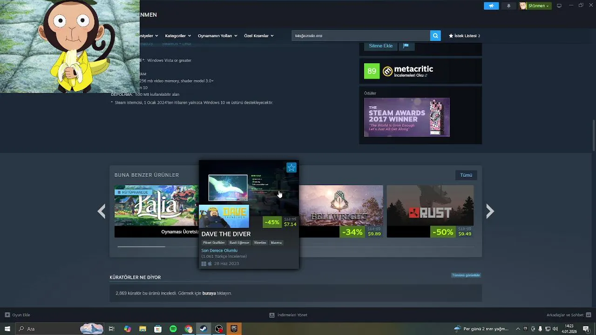596x335 pixels.
Task: Click Dave the Diver screenshot thumbnail in popup
Action: click(x=228, y=188)
